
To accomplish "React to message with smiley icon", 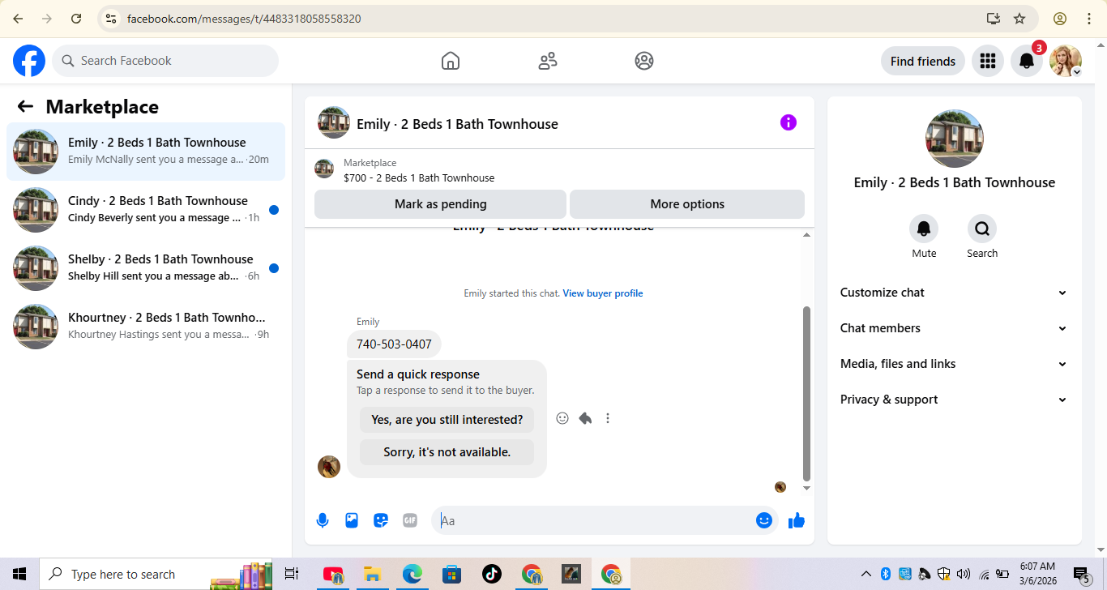I will (562, 418).
